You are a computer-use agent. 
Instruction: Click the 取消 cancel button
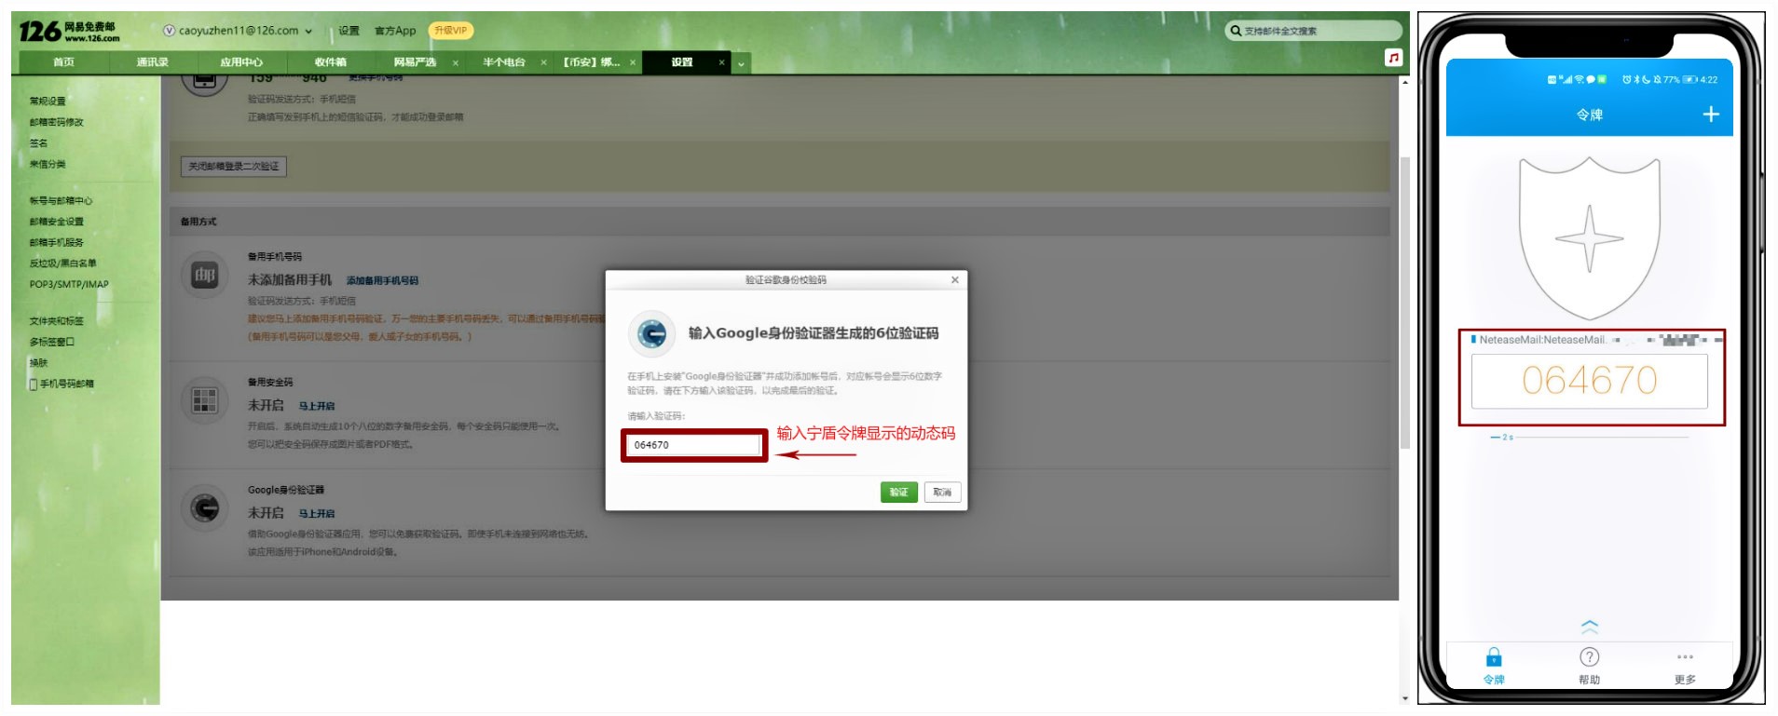pos(942,493)
